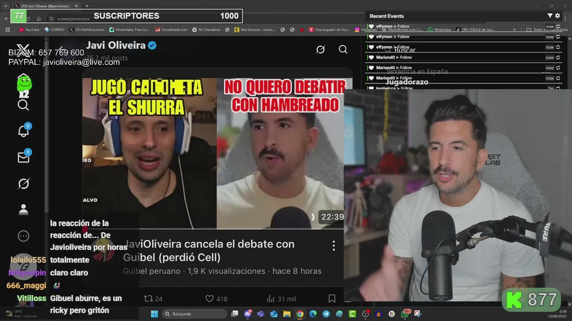Open the Grok icon in left sidebar
The height and width of the screenshot is (321, 572).
coord(23,184)
